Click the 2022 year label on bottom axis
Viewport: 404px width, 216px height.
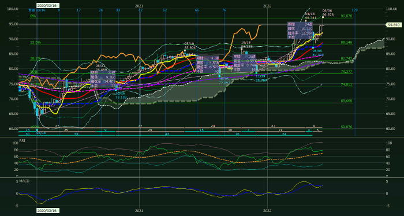[267, 210]
